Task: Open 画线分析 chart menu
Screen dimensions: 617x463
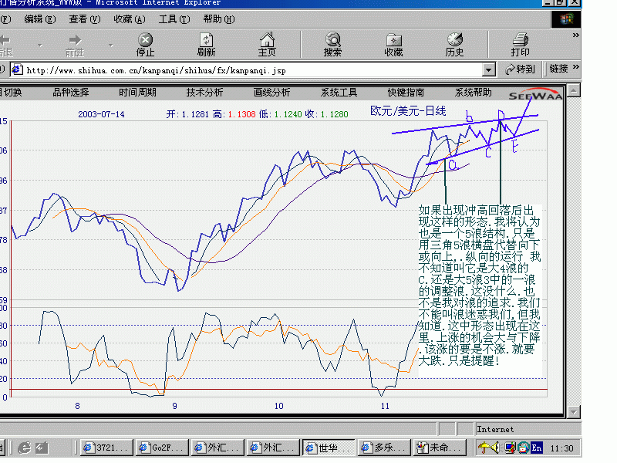Action: point(272,93)
